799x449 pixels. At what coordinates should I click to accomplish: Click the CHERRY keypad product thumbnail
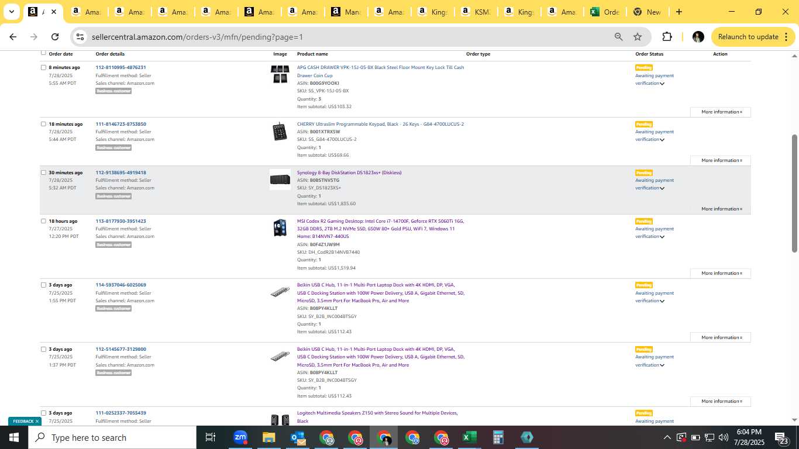tap(280, 132)
